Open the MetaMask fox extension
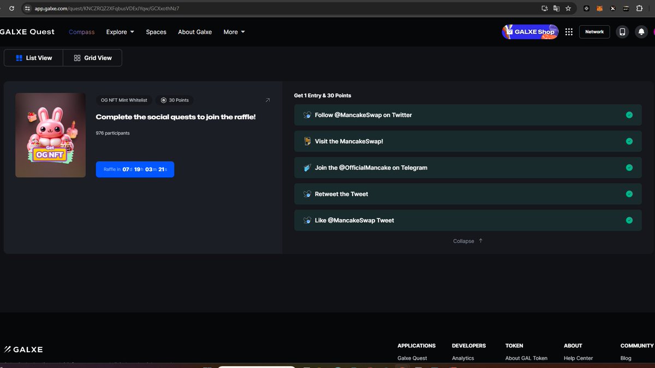This screenshot has height=368, width=655. tap(599, 8)
